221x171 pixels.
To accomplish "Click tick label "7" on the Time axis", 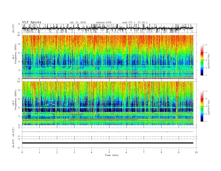I will tap(144, 152).
